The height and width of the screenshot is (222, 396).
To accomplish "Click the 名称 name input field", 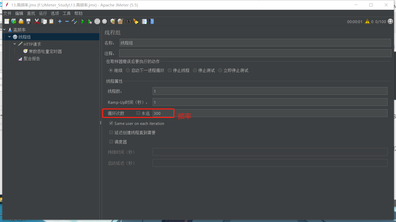I will [255, 43].
